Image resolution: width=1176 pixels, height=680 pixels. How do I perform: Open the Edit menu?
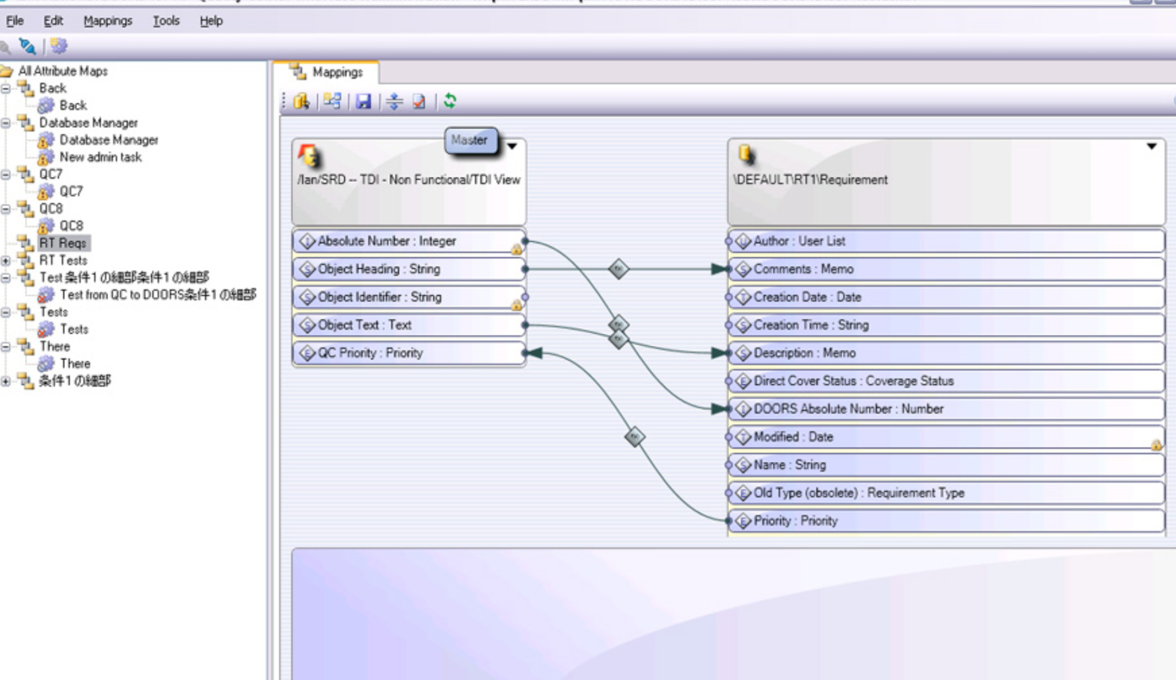click(x=53, y=21)
